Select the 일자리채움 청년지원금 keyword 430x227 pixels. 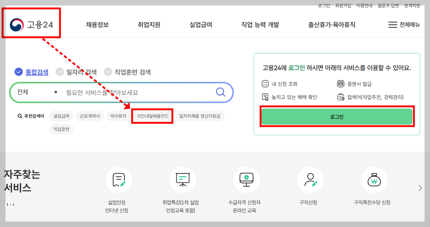click(200, 116)
